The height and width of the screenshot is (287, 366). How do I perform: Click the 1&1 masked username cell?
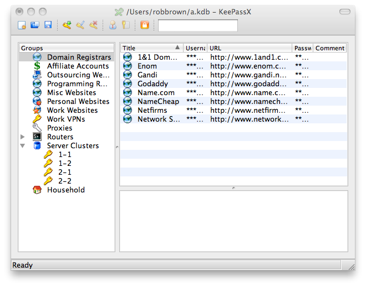coord(195,58)
